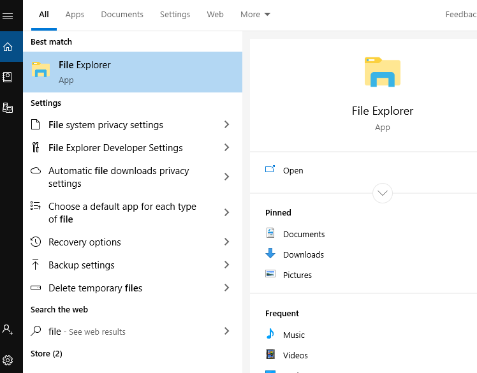This screenshot has height=373, width=477.
Task: Open the settings gear in sidebar
Action: point(8,360)
